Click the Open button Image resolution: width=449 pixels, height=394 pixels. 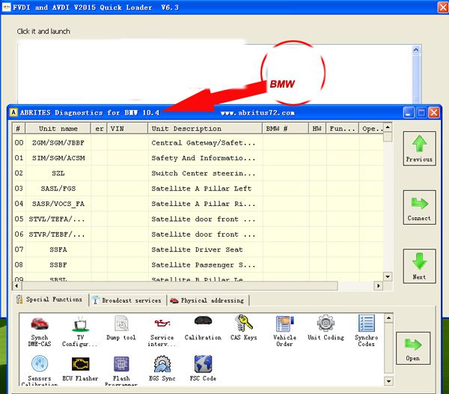pyautogui.click(x=413, y=348)
